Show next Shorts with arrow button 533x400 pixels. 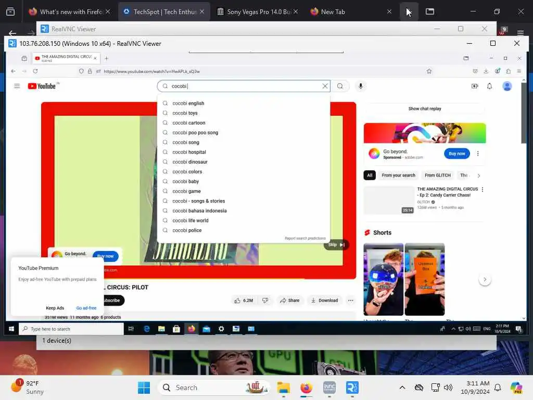(485, 280)
